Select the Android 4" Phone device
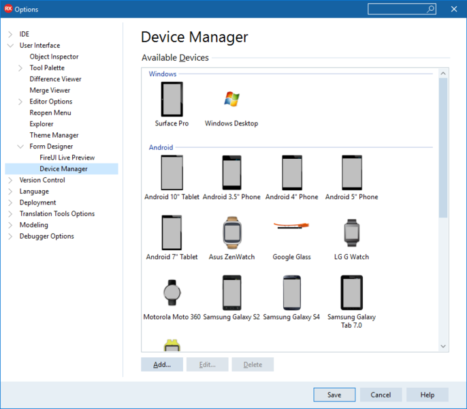The width and height of the screenshot is (467, 409). [x=292, y=172]
